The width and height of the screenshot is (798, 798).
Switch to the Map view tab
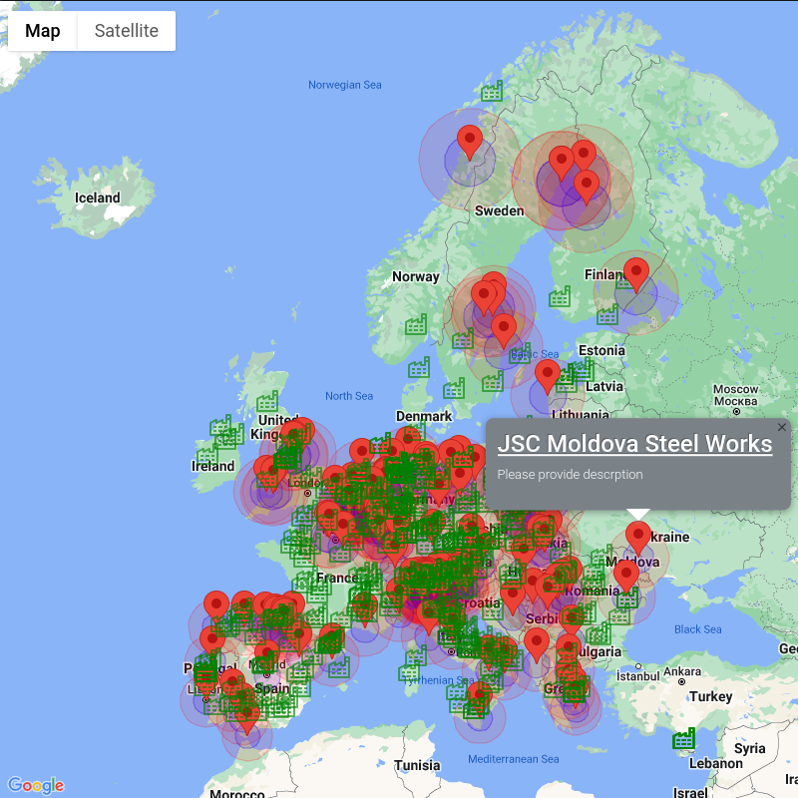click(43, 31)
